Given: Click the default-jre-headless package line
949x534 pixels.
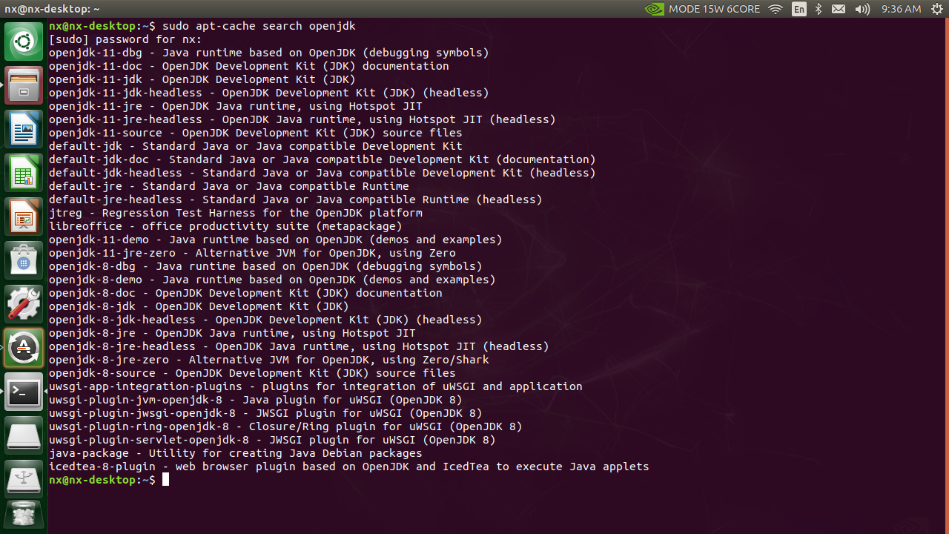Looking at the screenshot, I should 296,200.
